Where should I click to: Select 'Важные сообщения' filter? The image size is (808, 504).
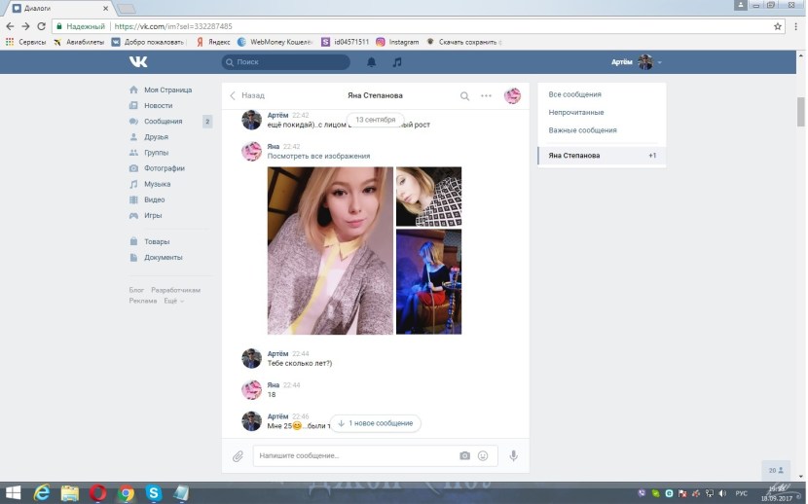582,130
